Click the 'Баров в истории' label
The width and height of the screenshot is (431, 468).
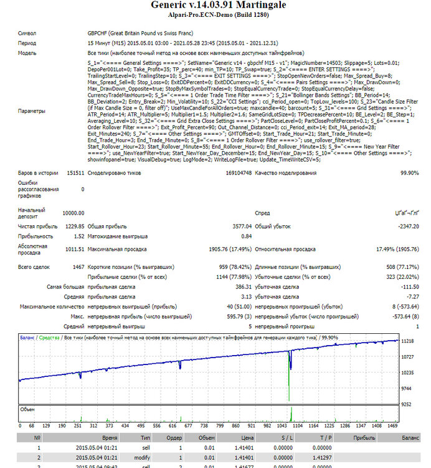[x=38, y=173]
